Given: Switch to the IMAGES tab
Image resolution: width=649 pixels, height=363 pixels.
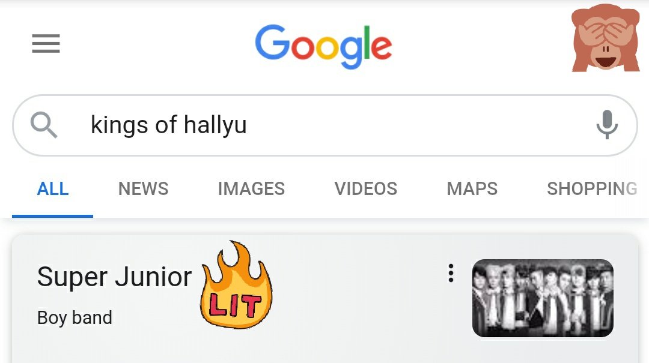Looking at the screenshot, I should point(251,189).
